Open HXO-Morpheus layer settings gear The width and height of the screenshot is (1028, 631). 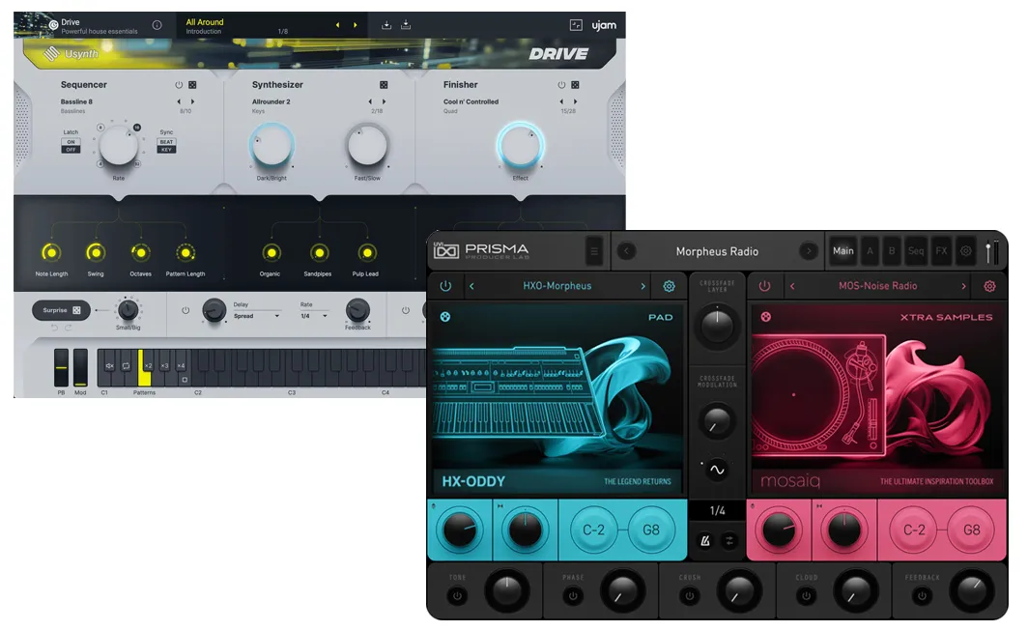[669, 286]
